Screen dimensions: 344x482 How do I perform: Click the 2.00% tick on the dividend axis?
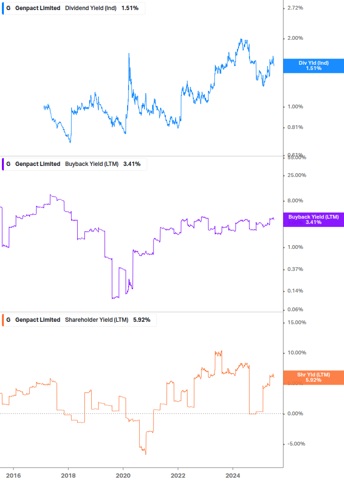[295, 38]
